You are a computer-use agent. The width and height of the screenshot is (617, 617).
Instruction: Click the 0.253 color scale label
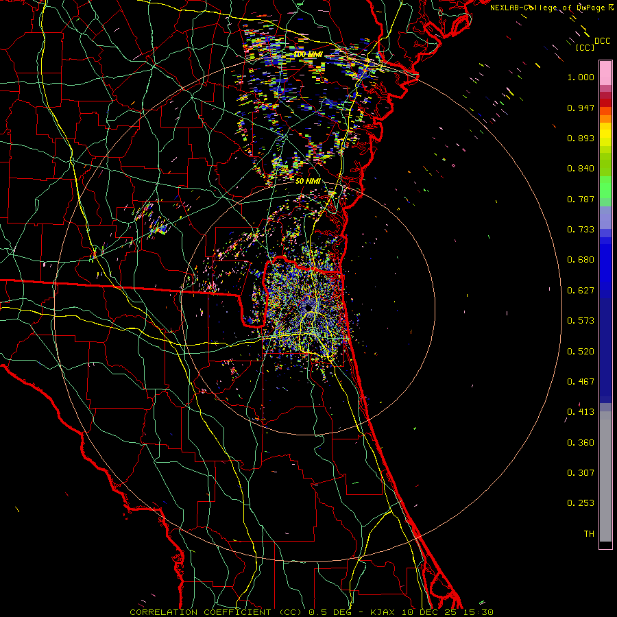pyautogui.click(x=581, y=503)
